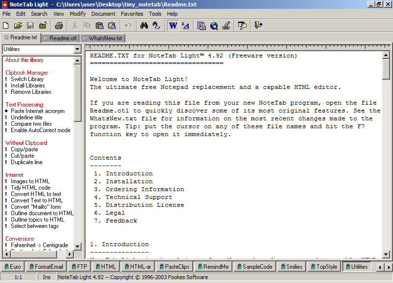Switch to the WhatsNew.txt tab
393x283 pixels.
(102, 38)
